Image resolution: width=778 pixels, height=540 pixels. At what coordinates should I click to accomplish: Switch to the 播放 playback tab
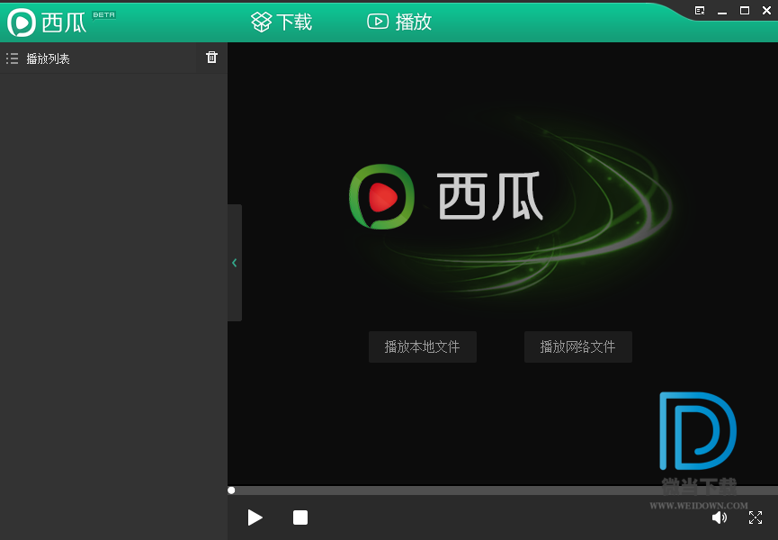(399, 22)
